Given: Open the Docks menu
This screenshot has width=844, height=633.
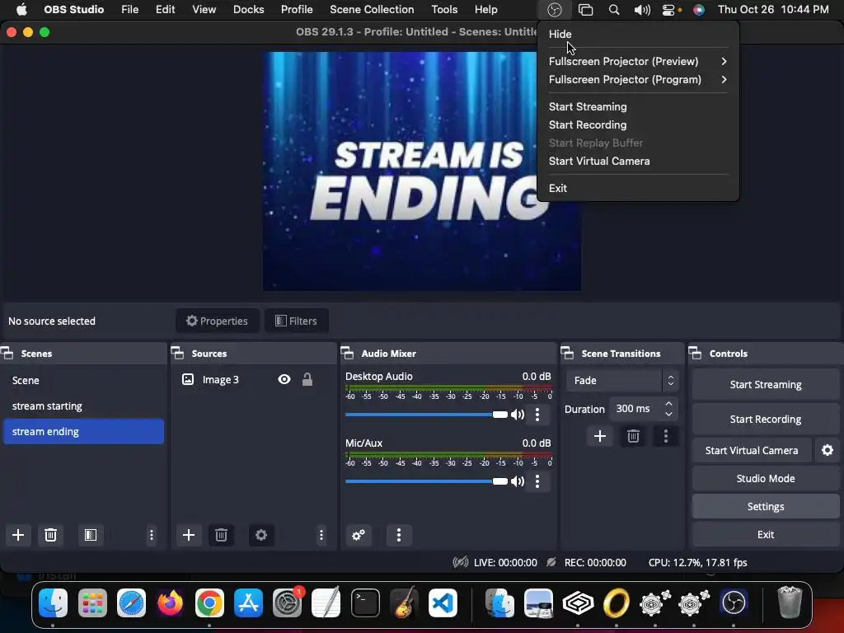Looking at the screenshot, I should [249, 10].
